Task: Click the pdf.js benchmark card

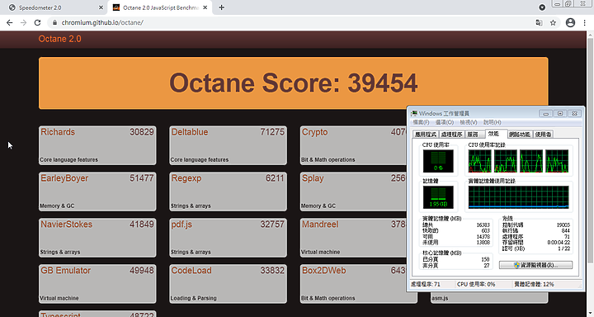Action: [228, 238]
